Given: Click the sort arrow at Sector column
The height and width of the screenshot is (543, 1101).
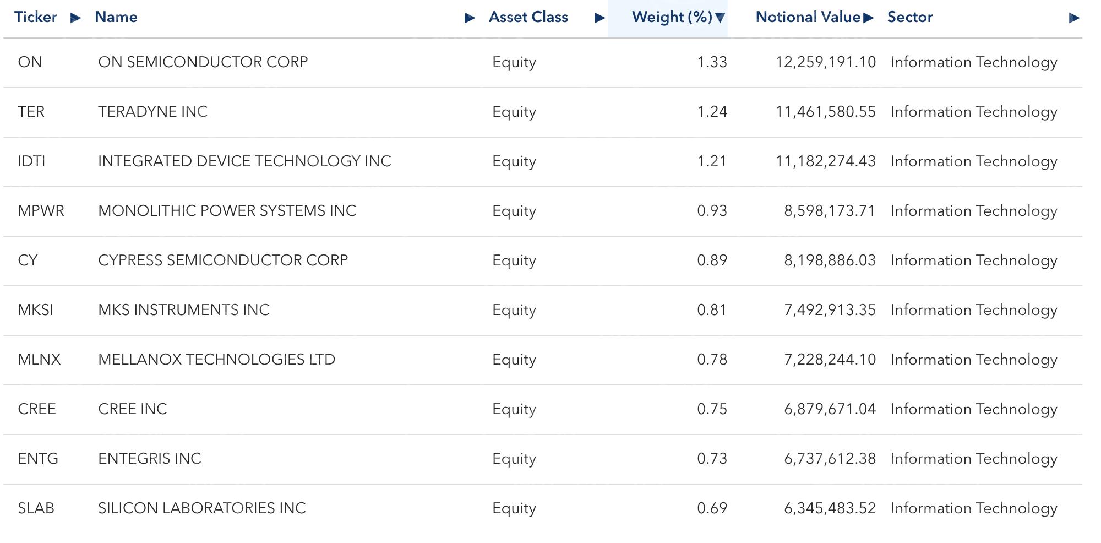Looking at the screenshot, I should (x=1073, y=18).
